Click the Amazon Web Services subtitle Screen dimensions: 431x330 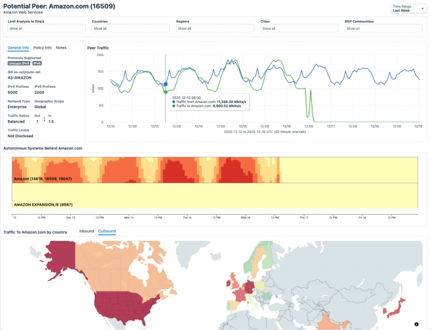click(x=23, y=12)
